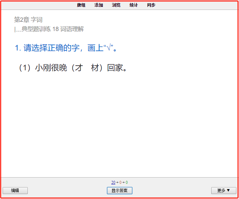
Task: Show the 统计 statistics screen
Action: (x=134, y=5)
